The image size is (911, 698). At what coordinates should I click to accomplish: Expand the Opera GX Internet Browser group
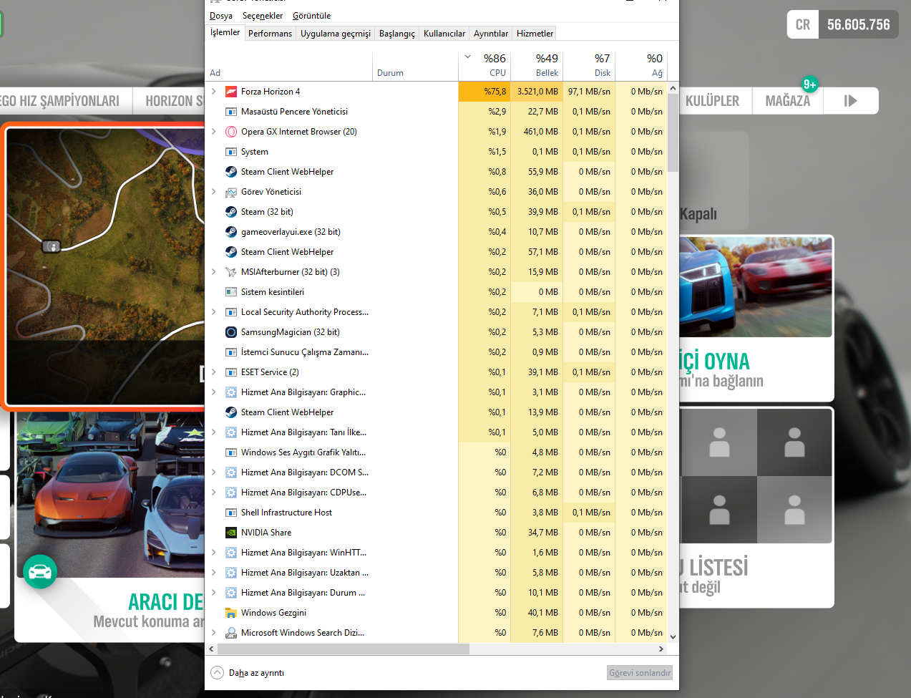point(213,132)
